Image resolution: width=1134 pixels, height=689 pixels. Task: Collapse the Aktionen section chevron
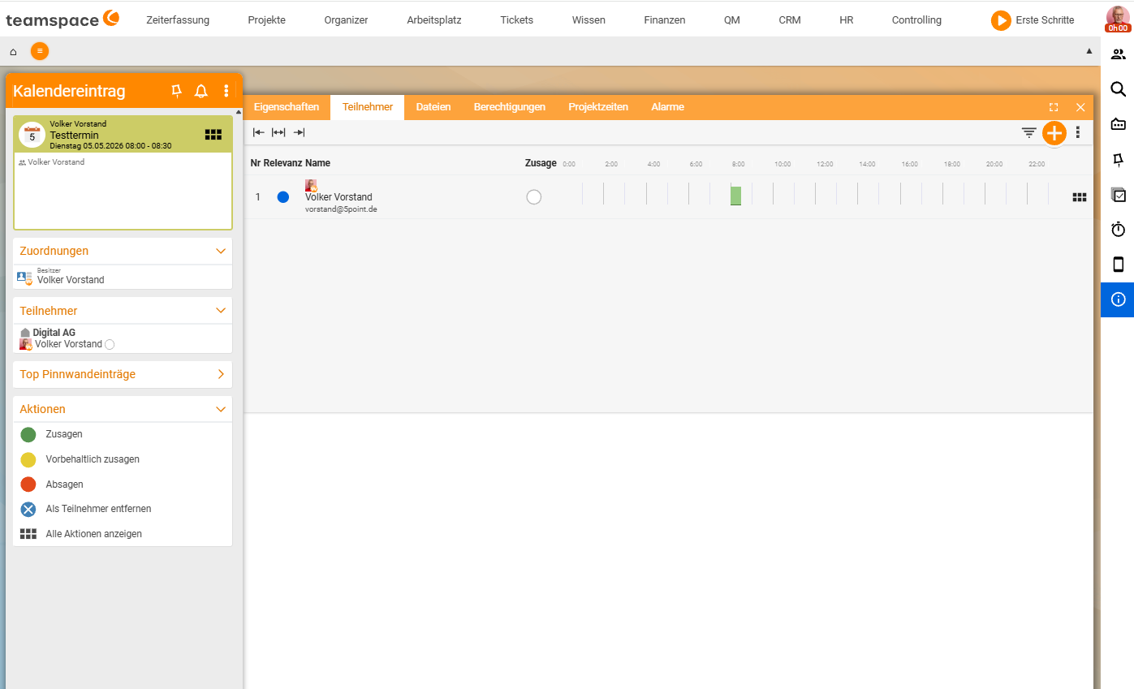(x=221, y=409)
